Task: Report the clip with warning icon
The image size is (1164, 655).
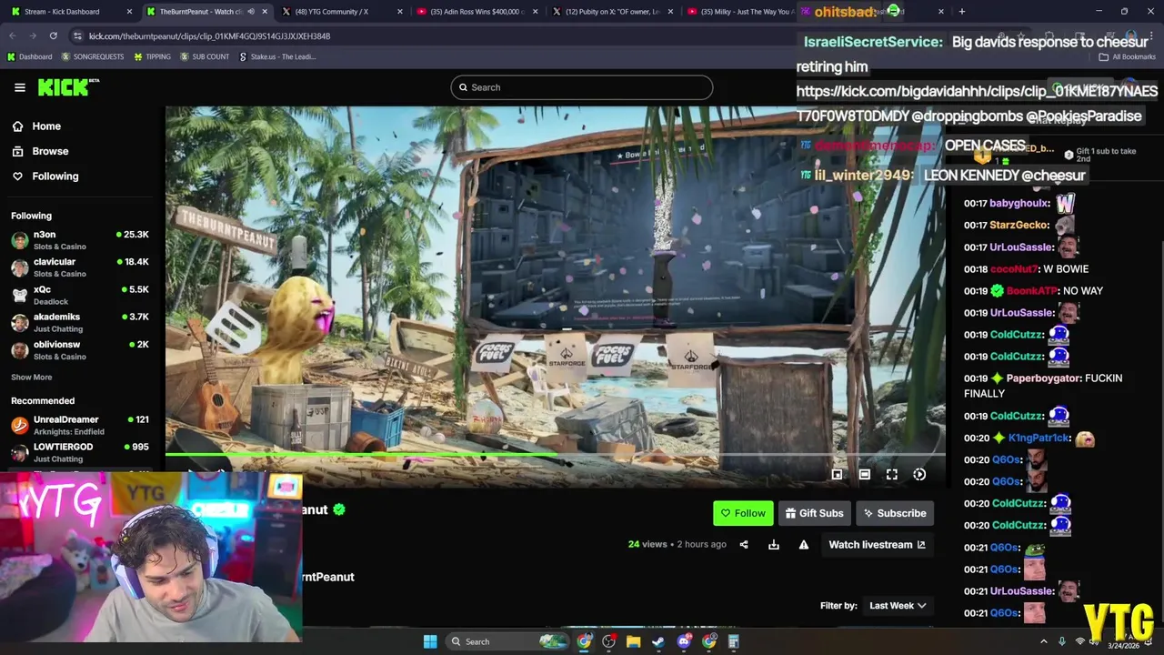Action: [804, 545]
